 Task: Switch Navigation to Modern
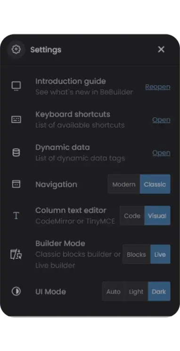click(x=123, y=184)
